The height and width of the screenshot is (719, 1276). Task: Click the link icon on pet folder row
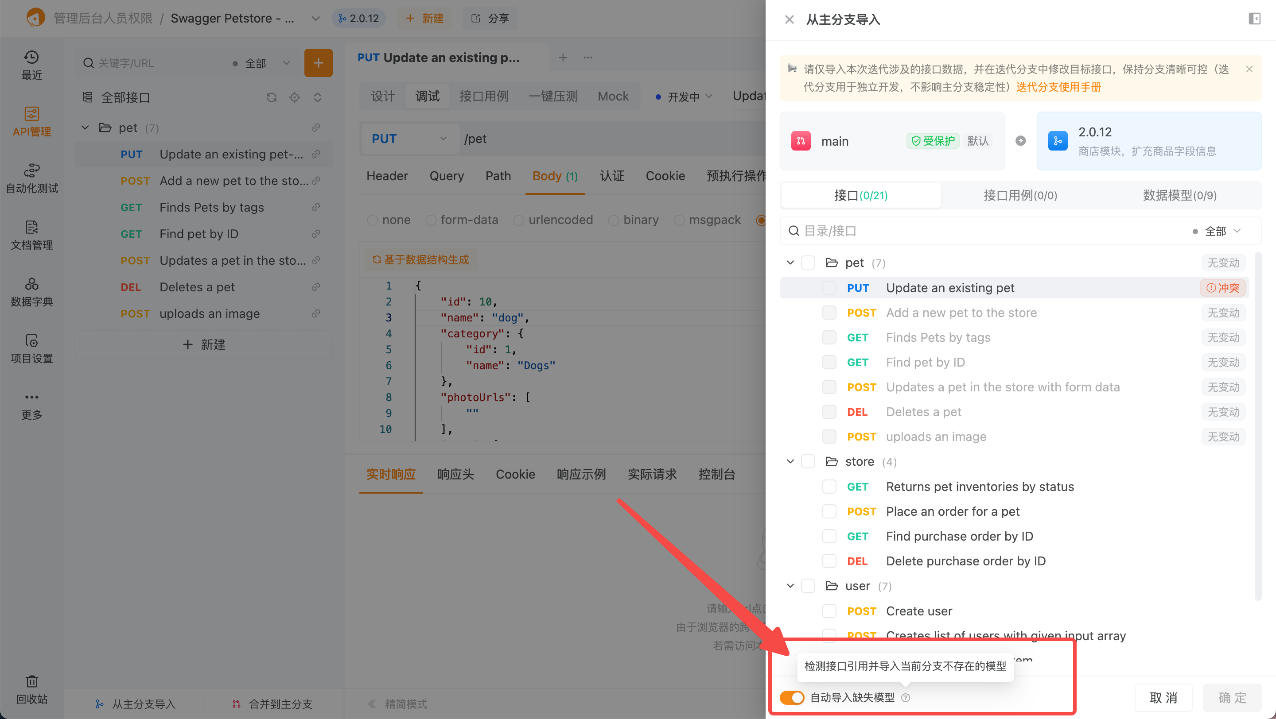(315, 128)
